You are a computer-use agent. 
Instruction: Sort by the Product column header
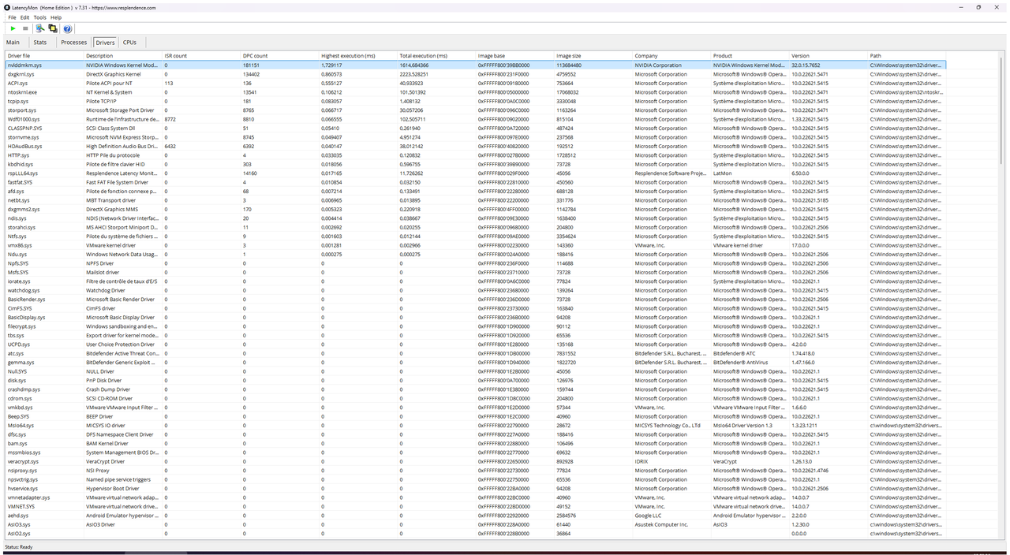[750, 56]
